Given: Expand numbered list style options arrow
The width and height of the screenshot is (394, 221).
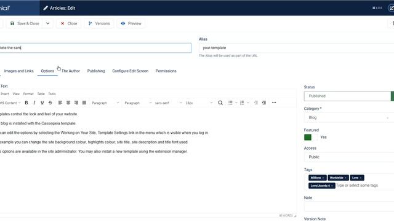Looking at the screenshot, I should coord(247,103).
